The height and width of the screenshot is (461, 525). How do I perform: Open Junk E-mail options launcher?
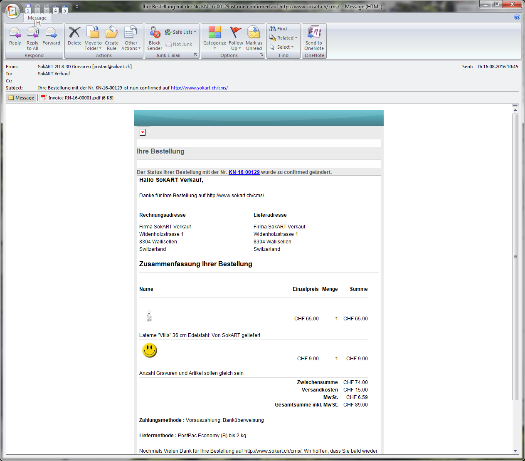point(196,55)
